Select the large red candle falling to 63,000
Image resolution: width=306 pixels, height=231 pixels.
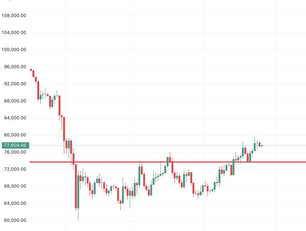pos(76,186)
